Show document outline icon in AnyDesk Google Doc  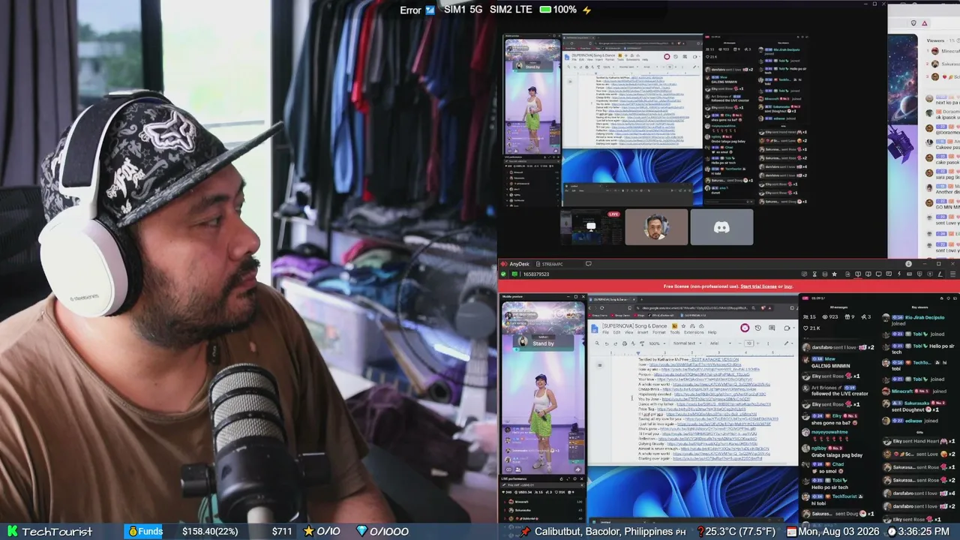599,365
